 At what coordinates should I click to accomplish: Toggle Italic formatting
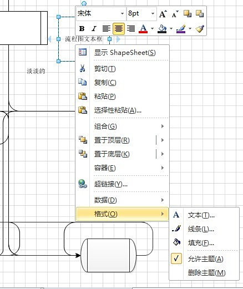coord(94,29)
